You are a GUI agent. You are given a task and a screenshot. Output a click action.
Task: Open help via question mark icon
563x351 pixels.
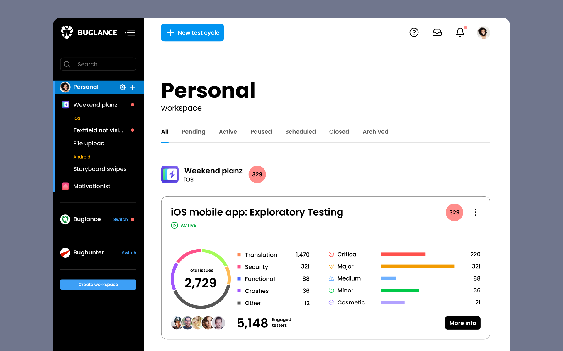[x=414, y=32]
